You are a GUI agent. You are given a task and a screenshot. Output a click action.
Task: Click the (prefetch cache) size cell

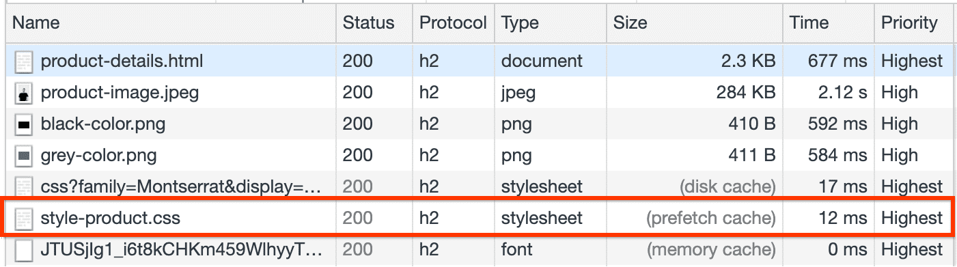pyautogui.click(x=711, y=219)
